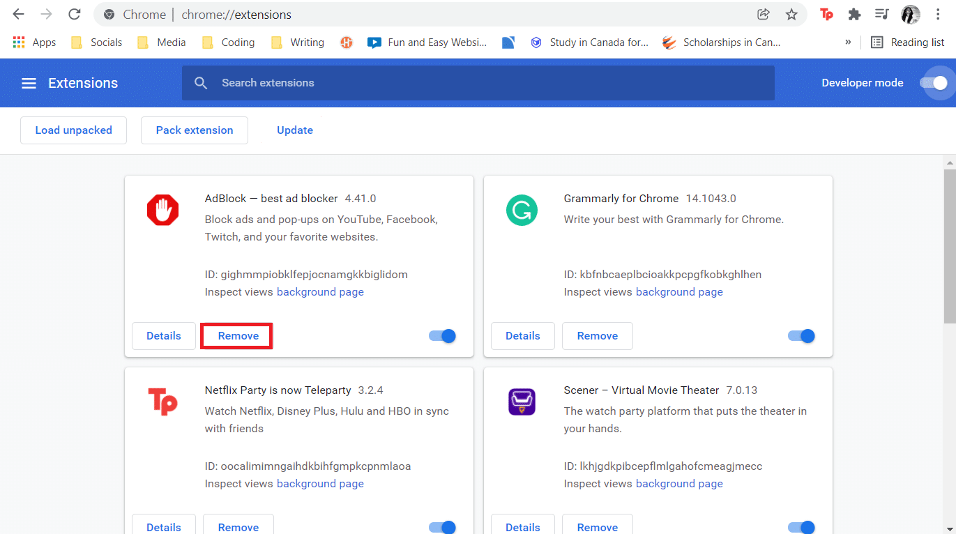Open the Writing bookmark folder

(298, 43)
